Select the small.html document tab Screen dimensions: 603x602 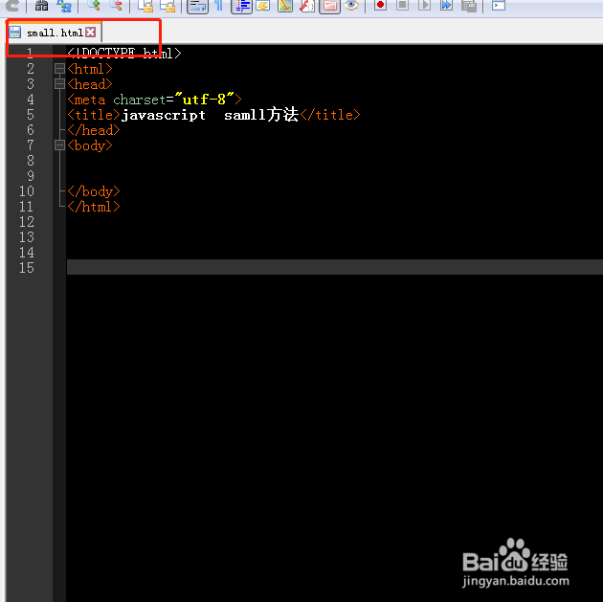(53, 33)
